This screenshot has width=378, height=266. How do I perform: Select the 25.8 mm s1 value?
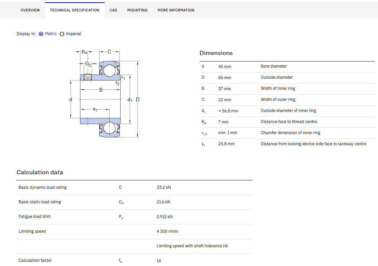(226, 144)
